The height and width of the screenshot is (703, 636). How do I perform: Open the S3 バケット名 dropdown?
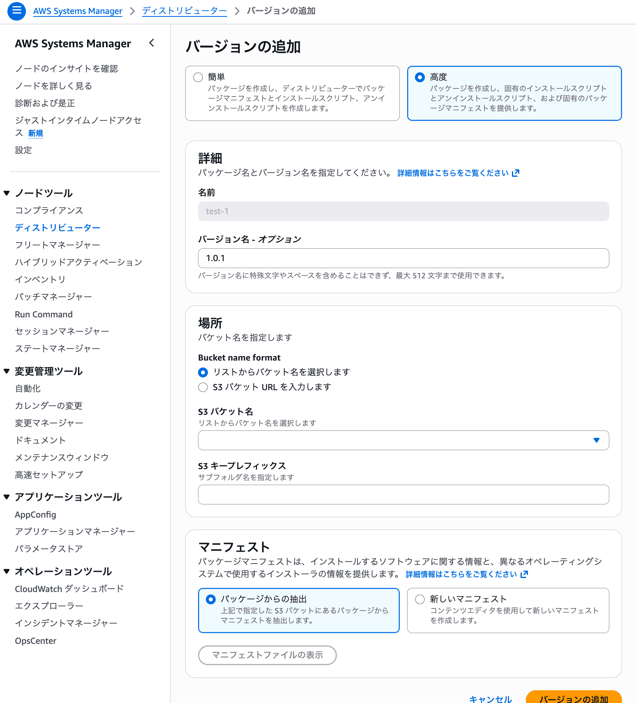point(403,440)
